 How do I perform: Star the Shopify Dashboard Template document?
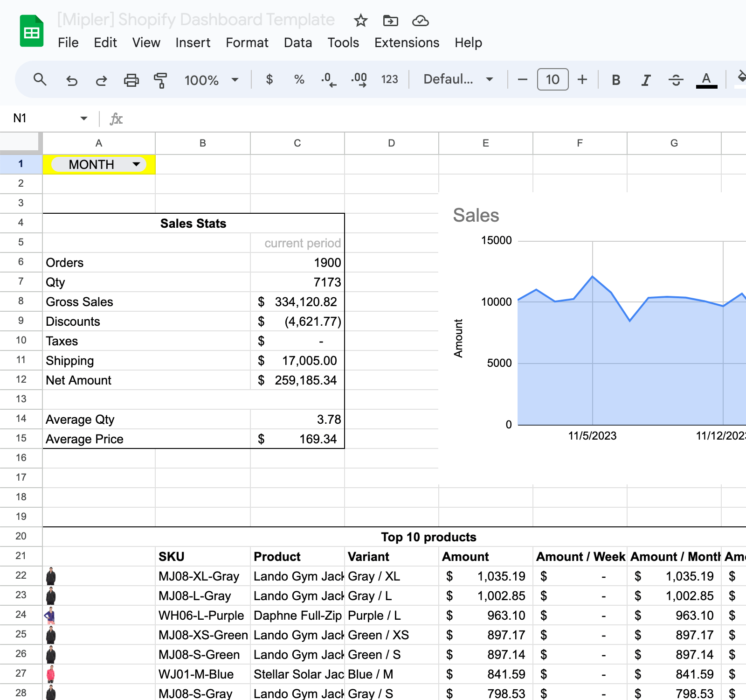click(360, 21)
